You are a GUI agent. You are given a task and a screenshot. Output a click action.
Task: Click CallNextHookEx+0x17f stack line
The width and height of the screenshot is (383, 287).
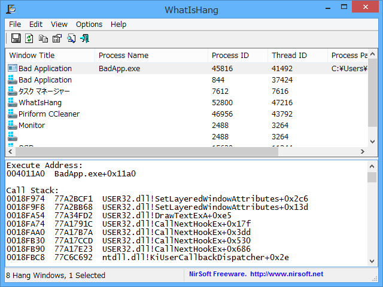[x=129, y=224]
